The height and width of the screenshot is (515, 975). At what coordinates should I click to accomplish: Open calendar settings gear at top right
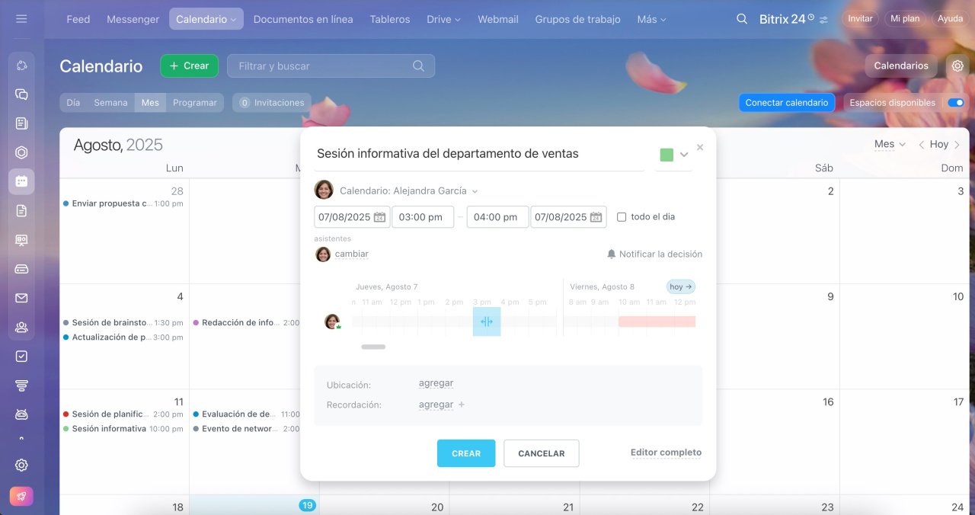(x=957, y=66)
